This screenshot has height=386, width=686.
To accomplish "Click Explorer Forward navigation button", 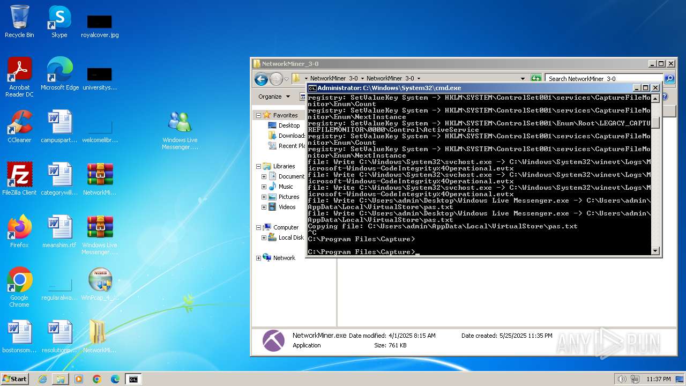I will pyautogui.click(x=276, y=79).
